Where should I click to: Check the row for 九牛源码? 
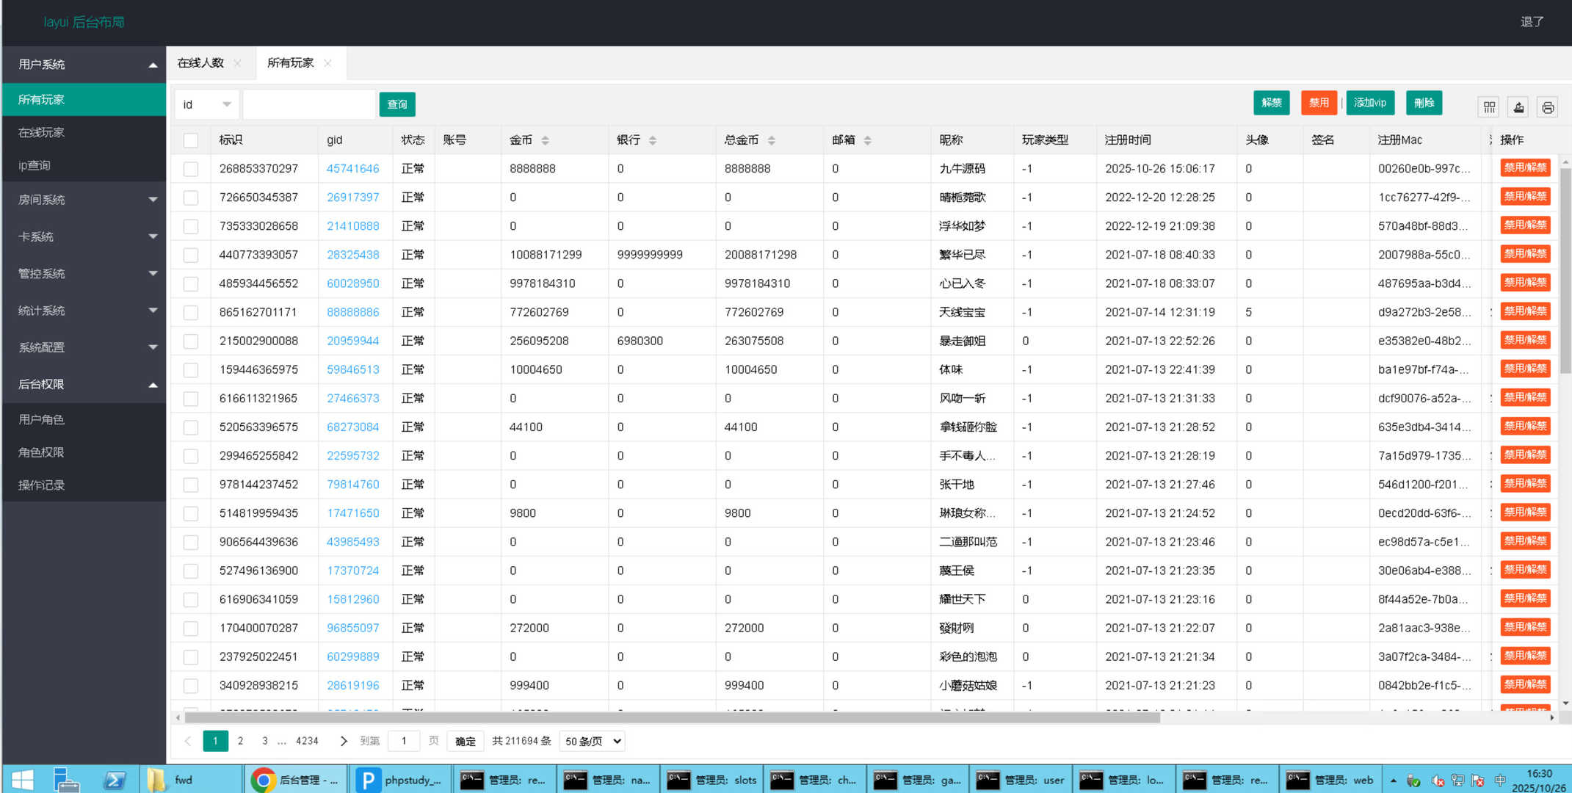point(191,169)
